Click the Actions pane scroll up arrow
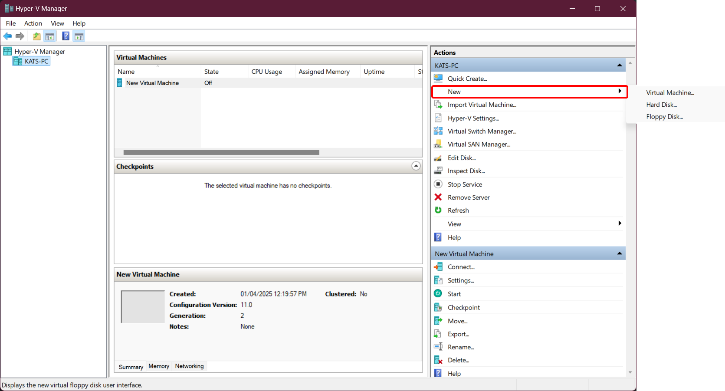The image size is (725, 391). (x=630, y=63)
